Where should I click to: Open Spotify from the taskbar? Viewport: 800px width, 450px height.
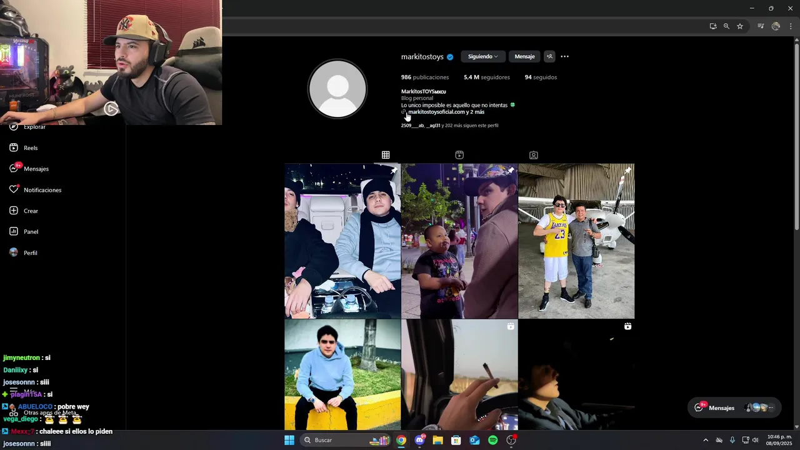pos(492,440)
